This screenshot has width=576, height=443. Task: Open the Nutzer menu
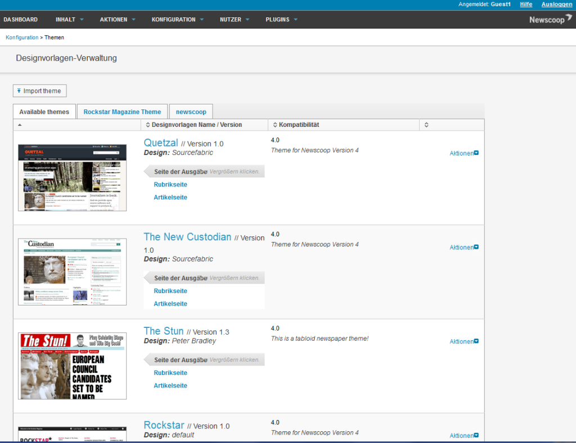[234, 19]
